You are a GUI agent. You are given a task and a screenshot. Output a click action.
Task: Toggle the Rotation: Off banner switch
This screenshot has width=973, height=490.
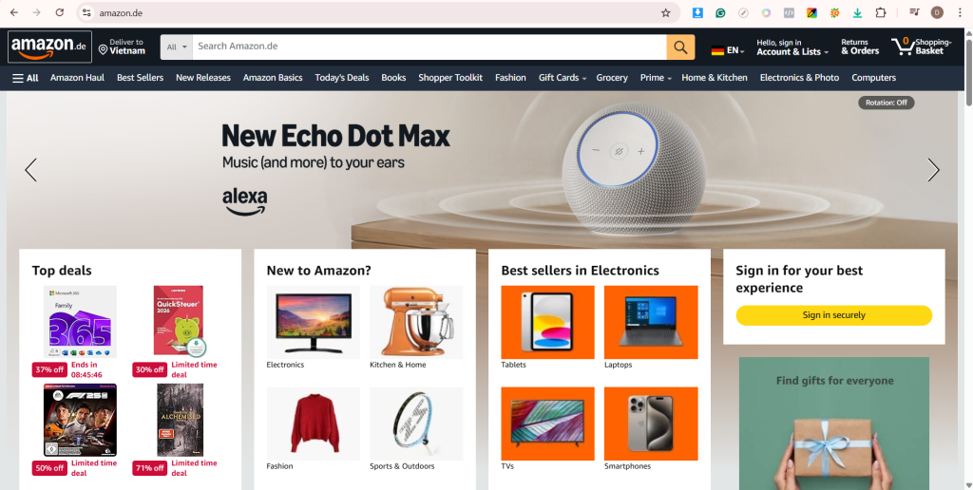[x=887, y=103]
